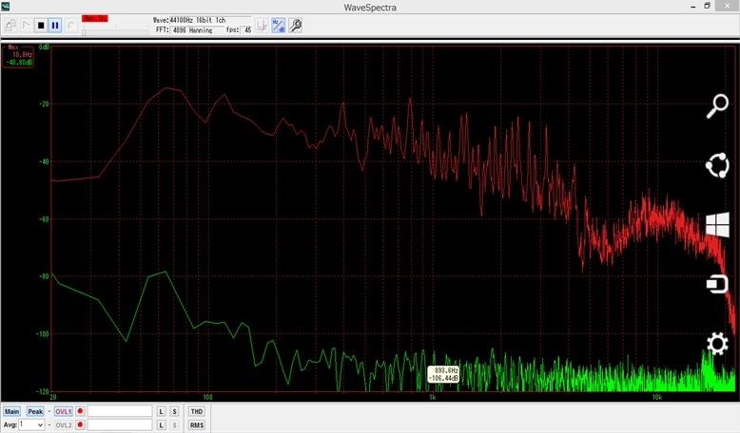This screenshot has width=740, height=433.
Task: Toggle the Main spectrum button
Action: (x=11, y=411)
